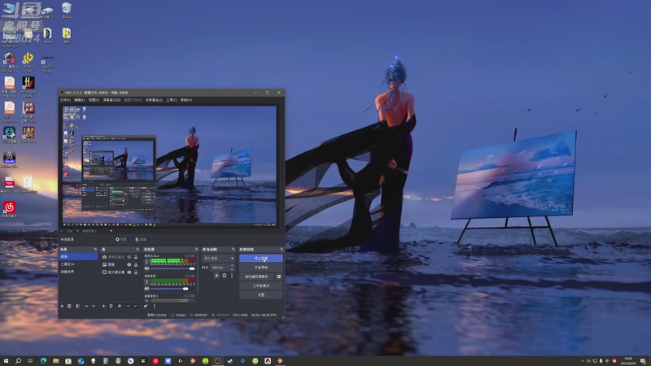Viewport: 651px width, 366px height.
Task: Start the virtual camera button
Action: point(256,277)
